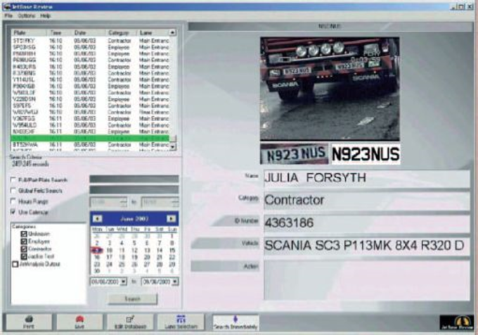Open Lane Selection from bottom toolbar
The height and width of the screenshot is (335, 478).
181,322
